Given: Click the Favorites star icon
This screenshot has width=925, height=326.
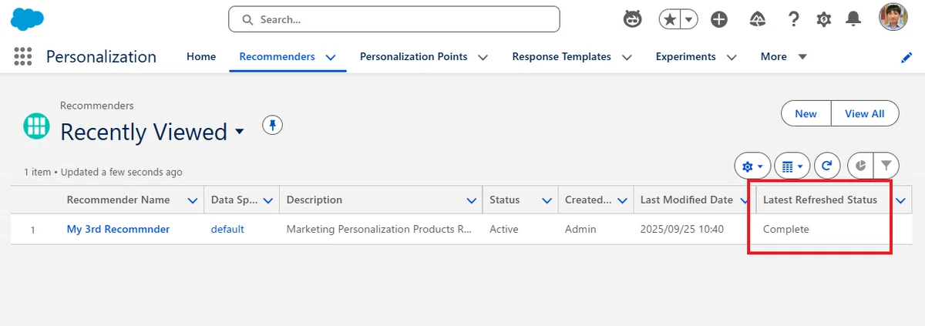Looking at the screenshot, I should 669,19.
